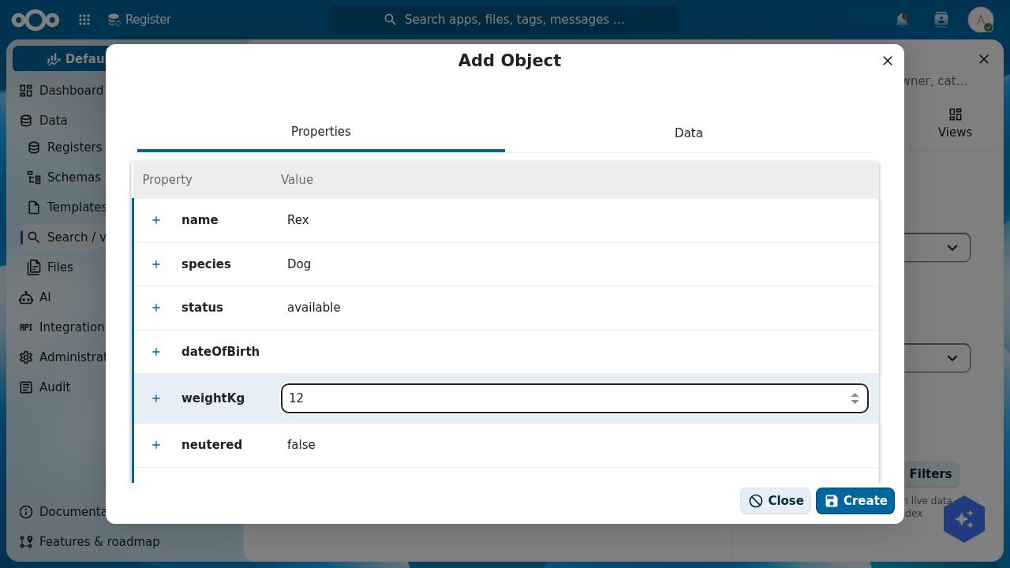The height and width of the screenshot is (568, 1010).
Task: Click the Nextcloud logo
Action: click(36, 20)
